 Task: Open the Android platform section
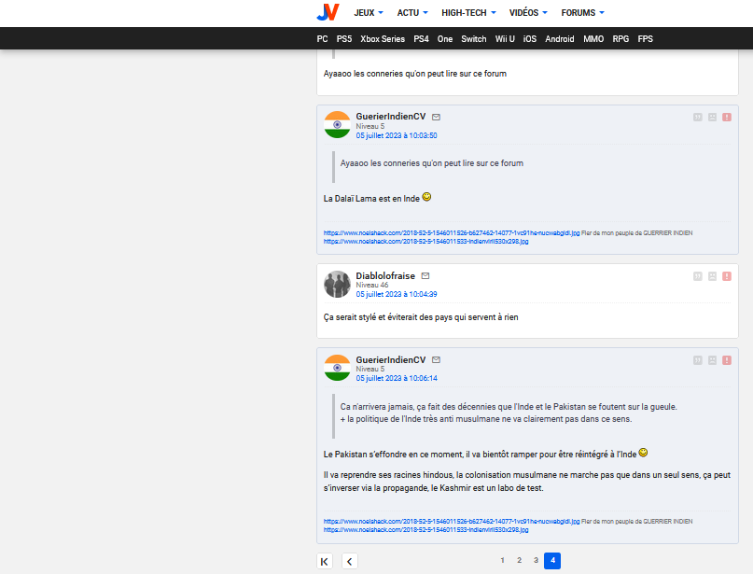click(560, 39)
